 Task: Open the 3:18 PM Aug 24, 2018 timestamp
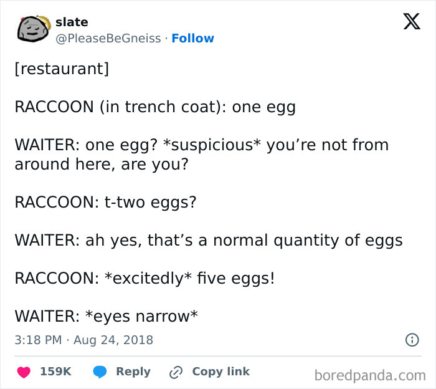point(83,340)
